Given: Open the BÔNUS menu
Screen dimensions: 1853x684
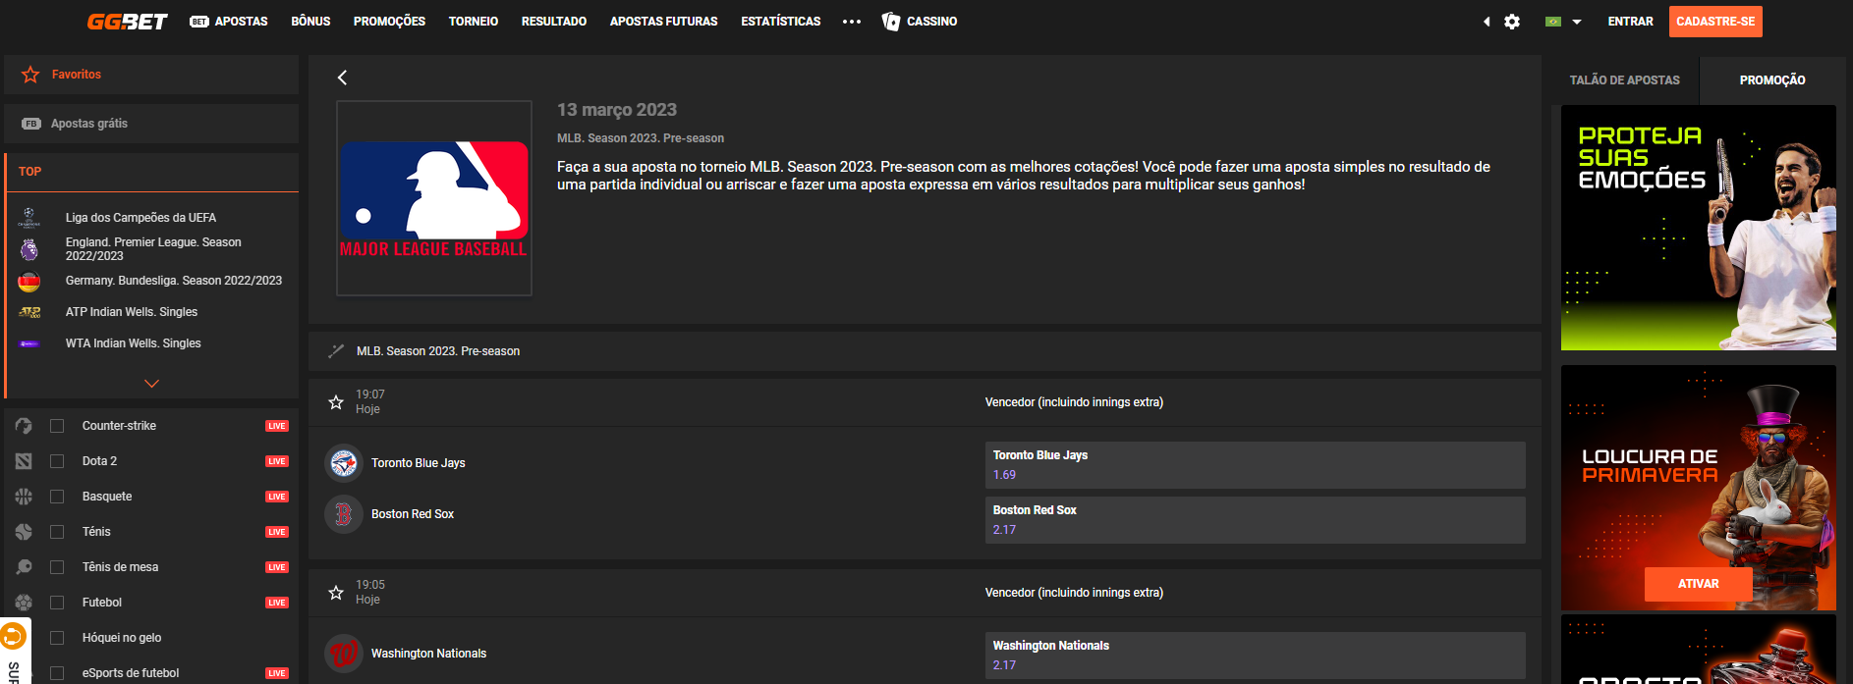Looking at the screenshot, I should click(310, 22).
